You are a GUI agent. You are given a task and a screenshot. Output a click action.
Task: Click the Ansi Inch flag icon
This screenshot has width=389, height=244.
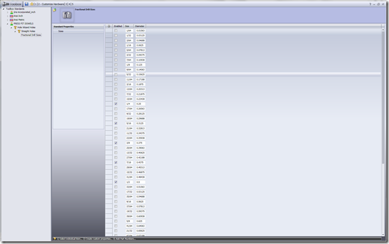tap(12, 16)
